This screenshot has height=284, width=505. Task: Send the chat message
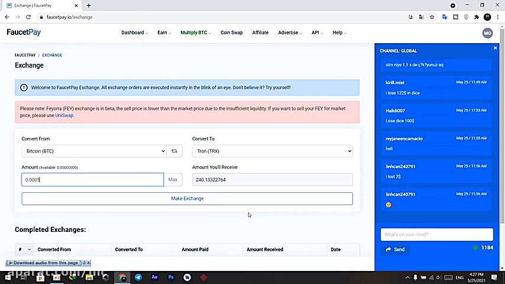[395, 250]
